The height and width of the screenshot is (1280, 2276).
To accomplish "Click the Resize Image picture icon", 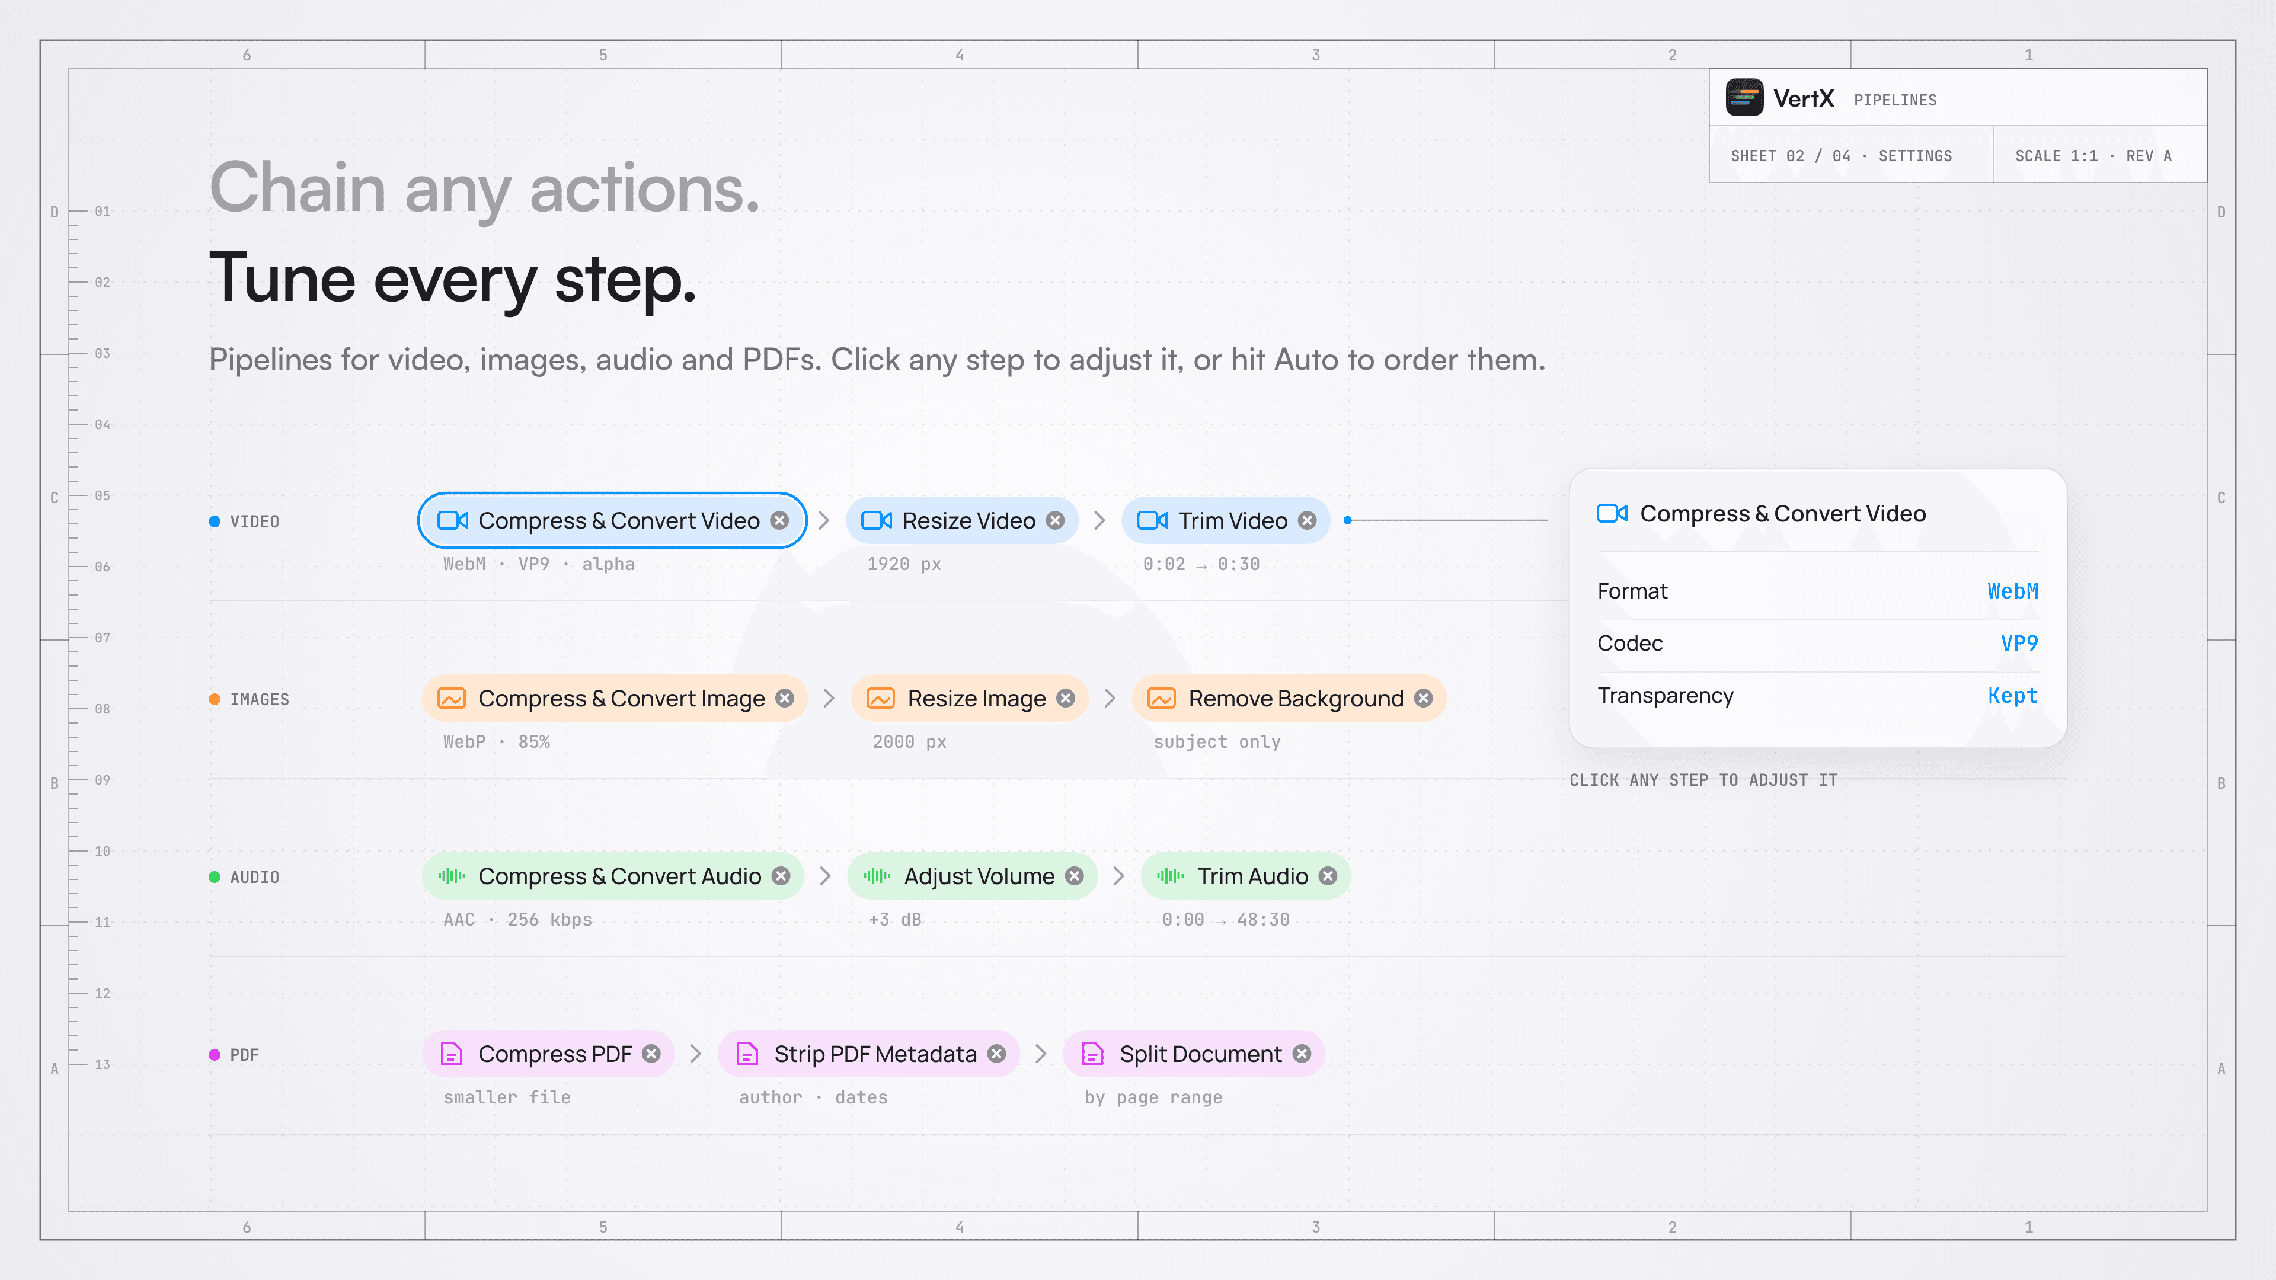I will [881, 699].
